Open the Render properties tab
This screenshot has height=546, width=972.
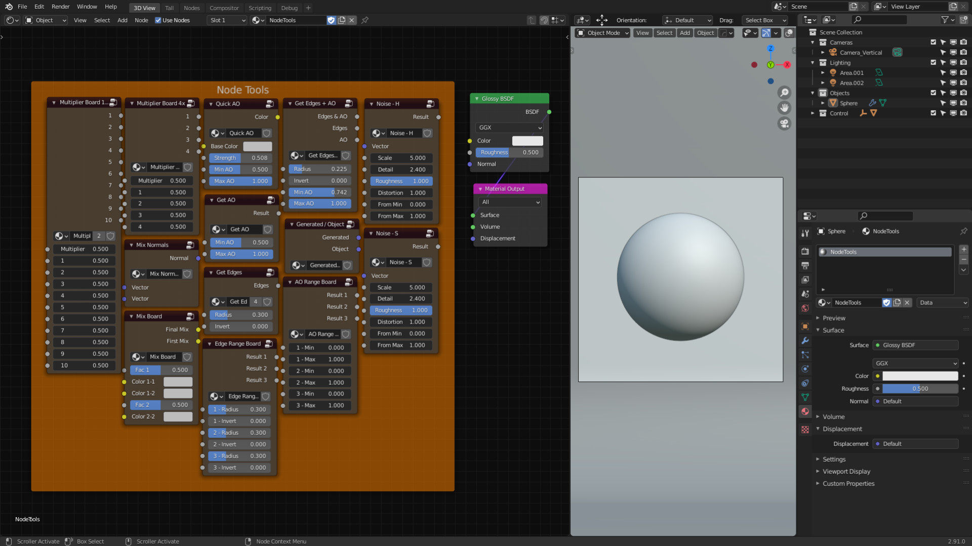(805, 251)
